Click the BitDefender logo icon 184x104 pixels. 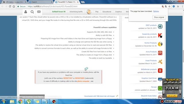click(x=160, y=70)
